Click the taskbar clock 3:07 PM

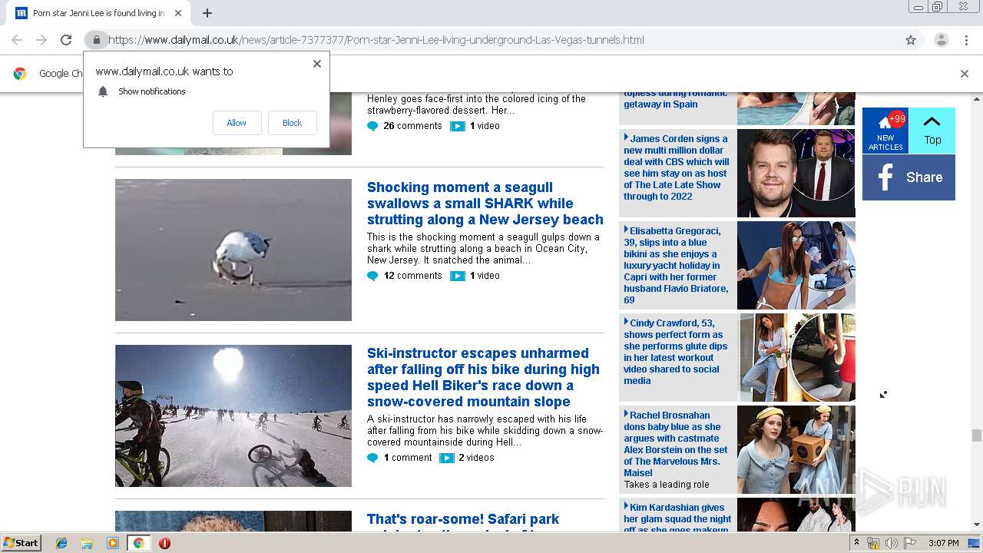[943, 543]
